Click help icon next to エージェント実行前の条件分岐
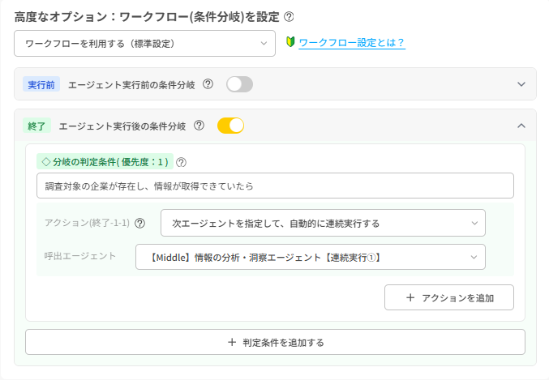This screenshot has height=380, width=549. [208, 84]
